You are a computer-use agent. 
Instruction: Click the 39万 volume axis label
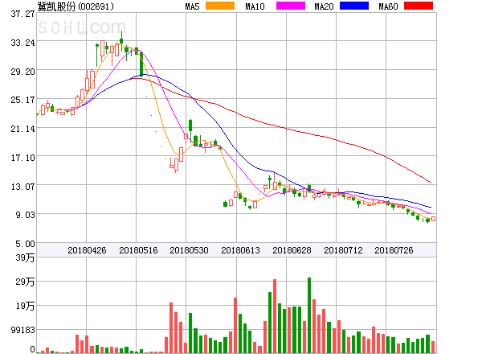(25, 257)
